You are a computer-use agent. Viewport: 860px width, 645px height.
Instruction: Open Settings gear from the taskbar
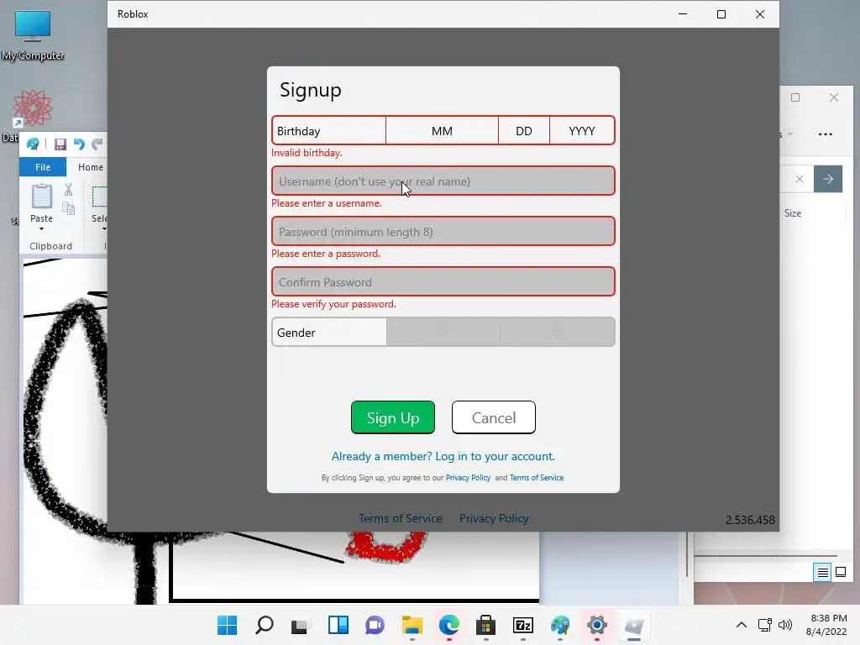[597, 625]
